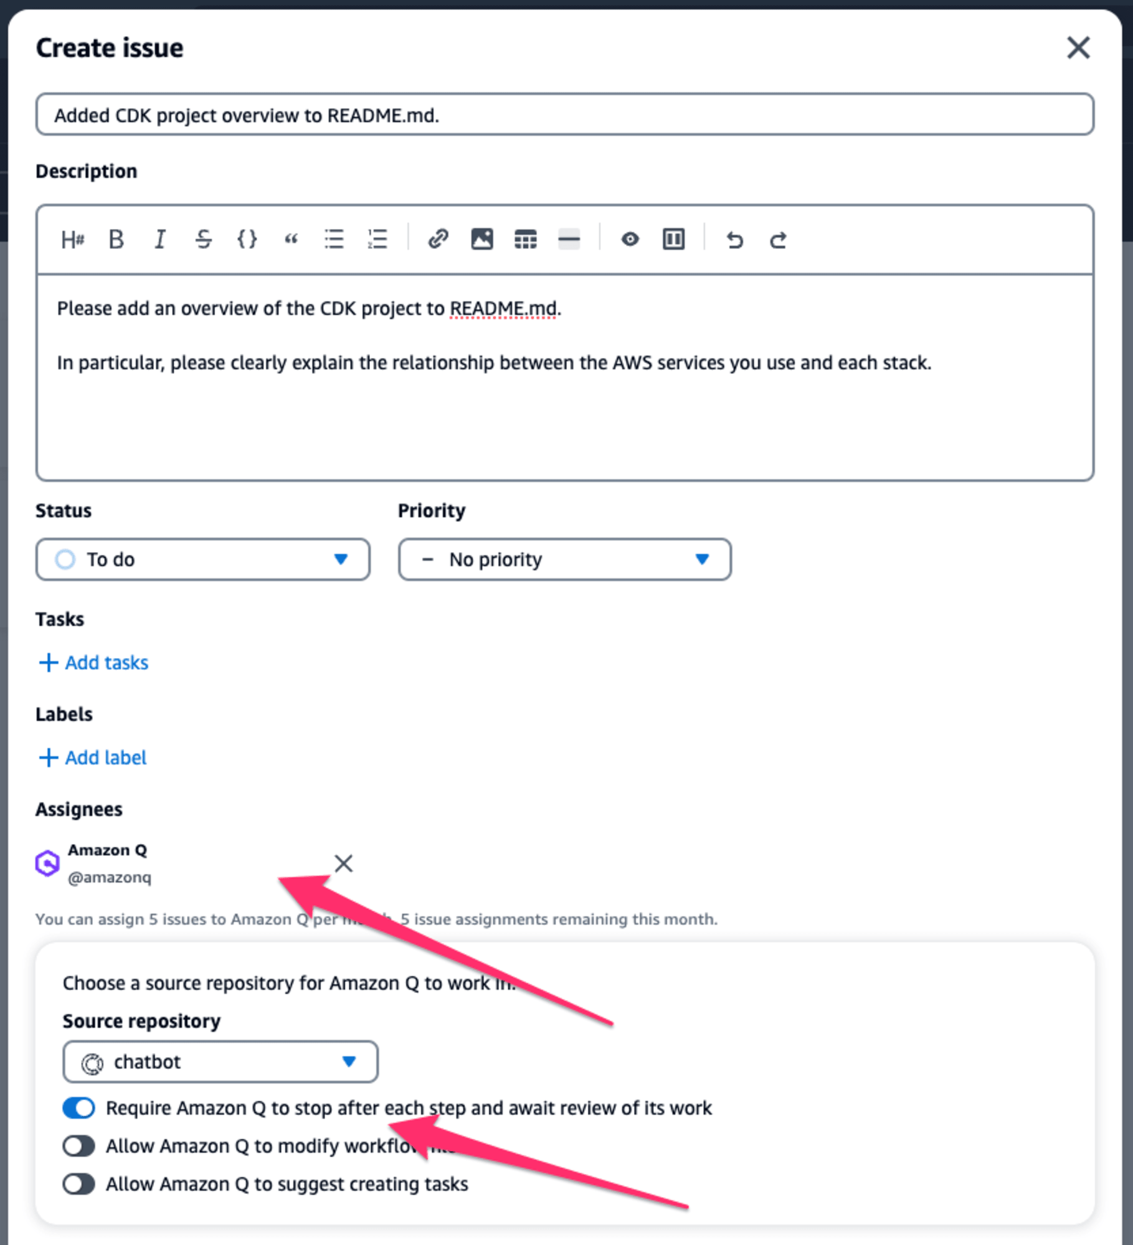Insert a block quote
The width and height of the screenshot is (1133, 1245).
tap(290, 239)
